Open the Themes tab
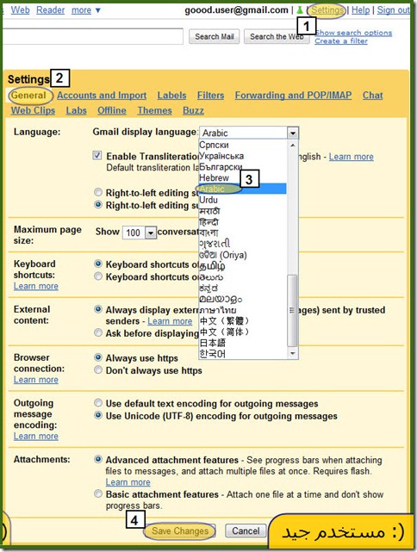Image resolution: width=417 pixels, height=552 pixels. click(154, 110)
